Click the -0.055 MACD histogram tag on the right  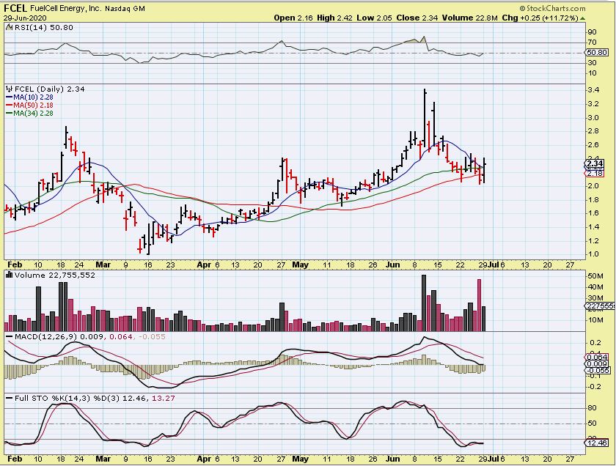[x=598, y=370]
